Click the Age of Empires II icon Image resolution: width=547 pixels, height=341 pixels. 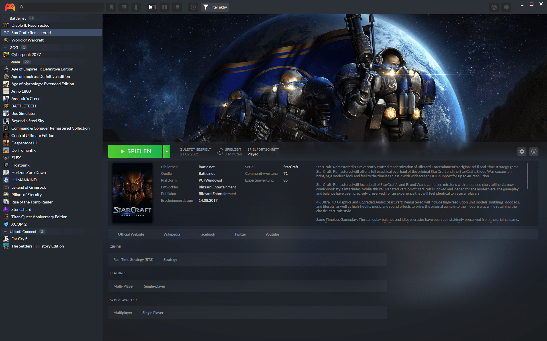point(6,69)
